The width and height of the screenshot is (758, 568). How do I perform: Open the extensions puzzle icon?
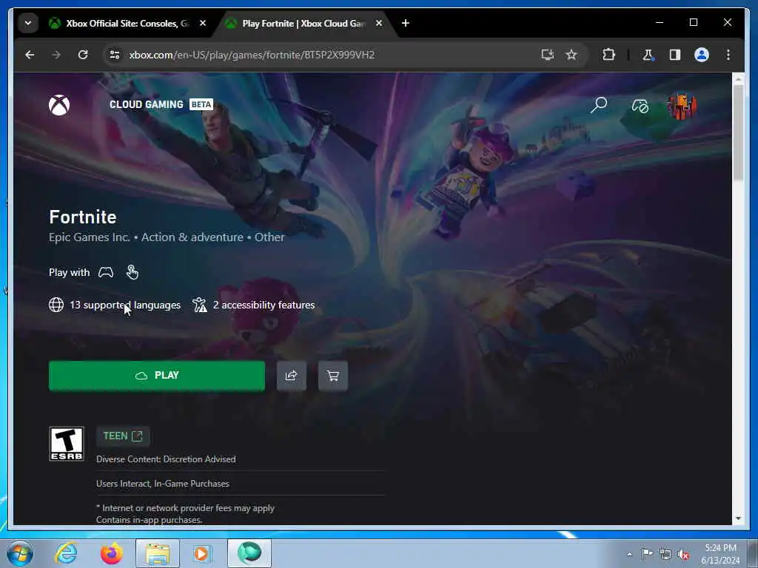pyautogui.click(x=608, y=55)
